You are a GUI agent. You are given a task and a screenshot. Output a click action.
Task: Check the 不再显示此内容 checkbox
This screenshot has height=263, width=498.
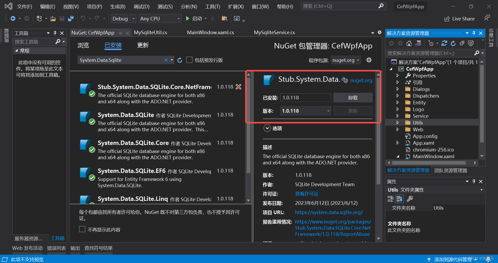pyautogui.click(x=82, y=229)
